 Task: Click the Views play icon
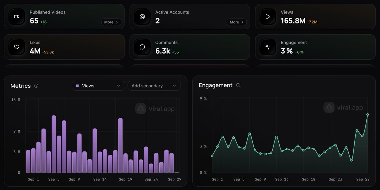268,17
